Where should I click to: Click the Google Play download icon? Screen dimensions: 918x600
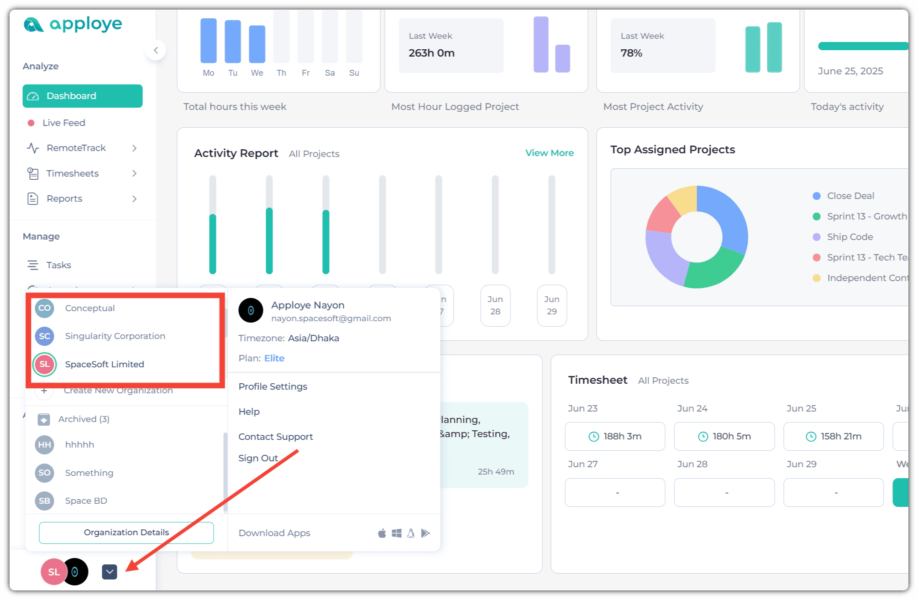(x=425, y=533)
